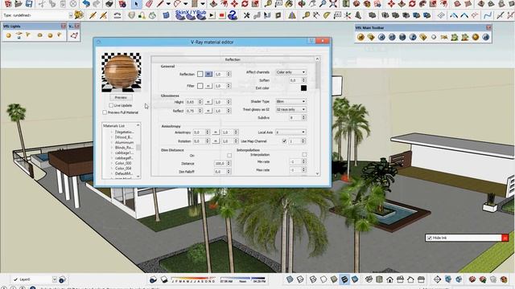Viewport: 515px width, 289px height.
Task: Click the month shadow slider in bottom bar
Action: pyautogui.click(x=194, y=279)
